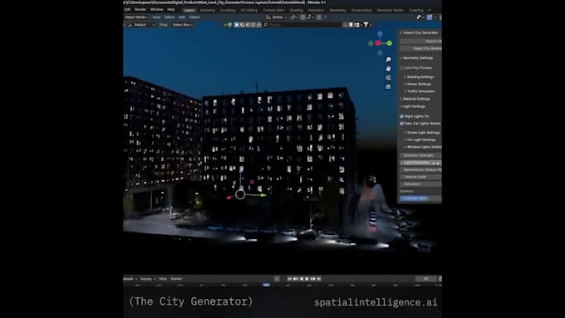
Task: Expand Street Settings subsection
Action: coord(419,84)
